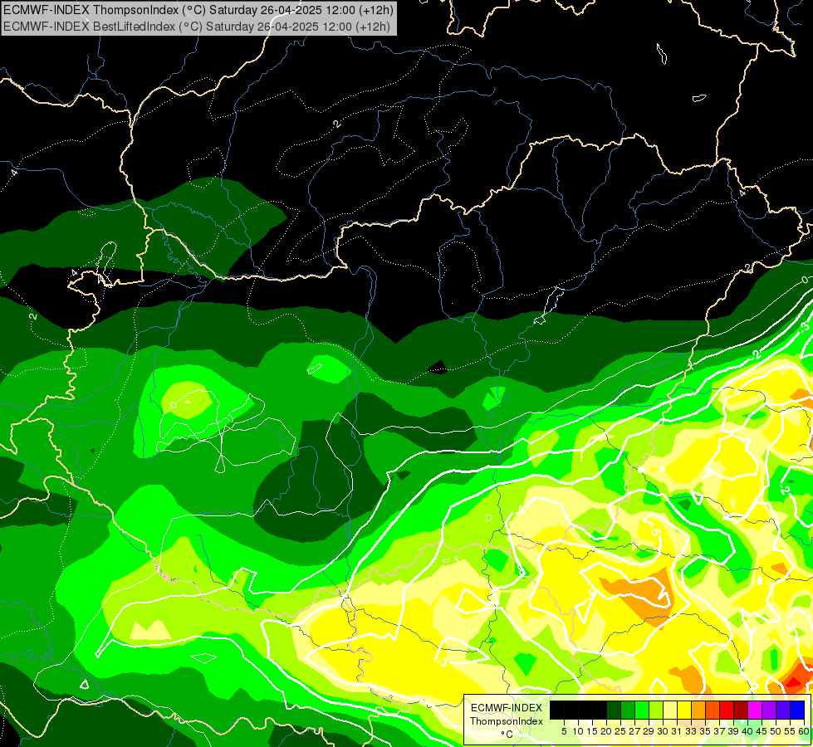Click the ECMWF-INDEX label in the legend box
The image size is (813, 747).
click(507, 708)
